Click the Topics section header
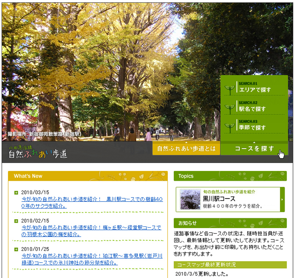 pyautogui.click(x=230, y=176)
